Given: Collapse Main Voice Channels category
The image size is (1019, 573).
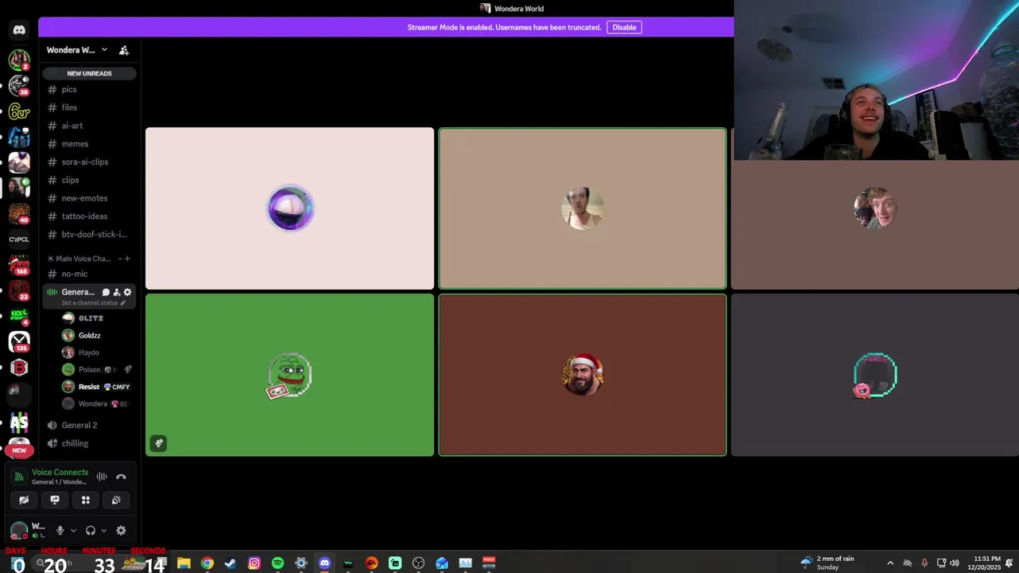Looking at the screenshot, I should 83,259.
